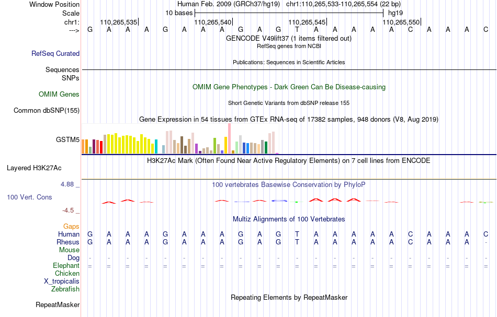The height and width of the screenshot is (317, 497).
Task: Click the hg19 label beside the scale bar
Action: point(396,13)
